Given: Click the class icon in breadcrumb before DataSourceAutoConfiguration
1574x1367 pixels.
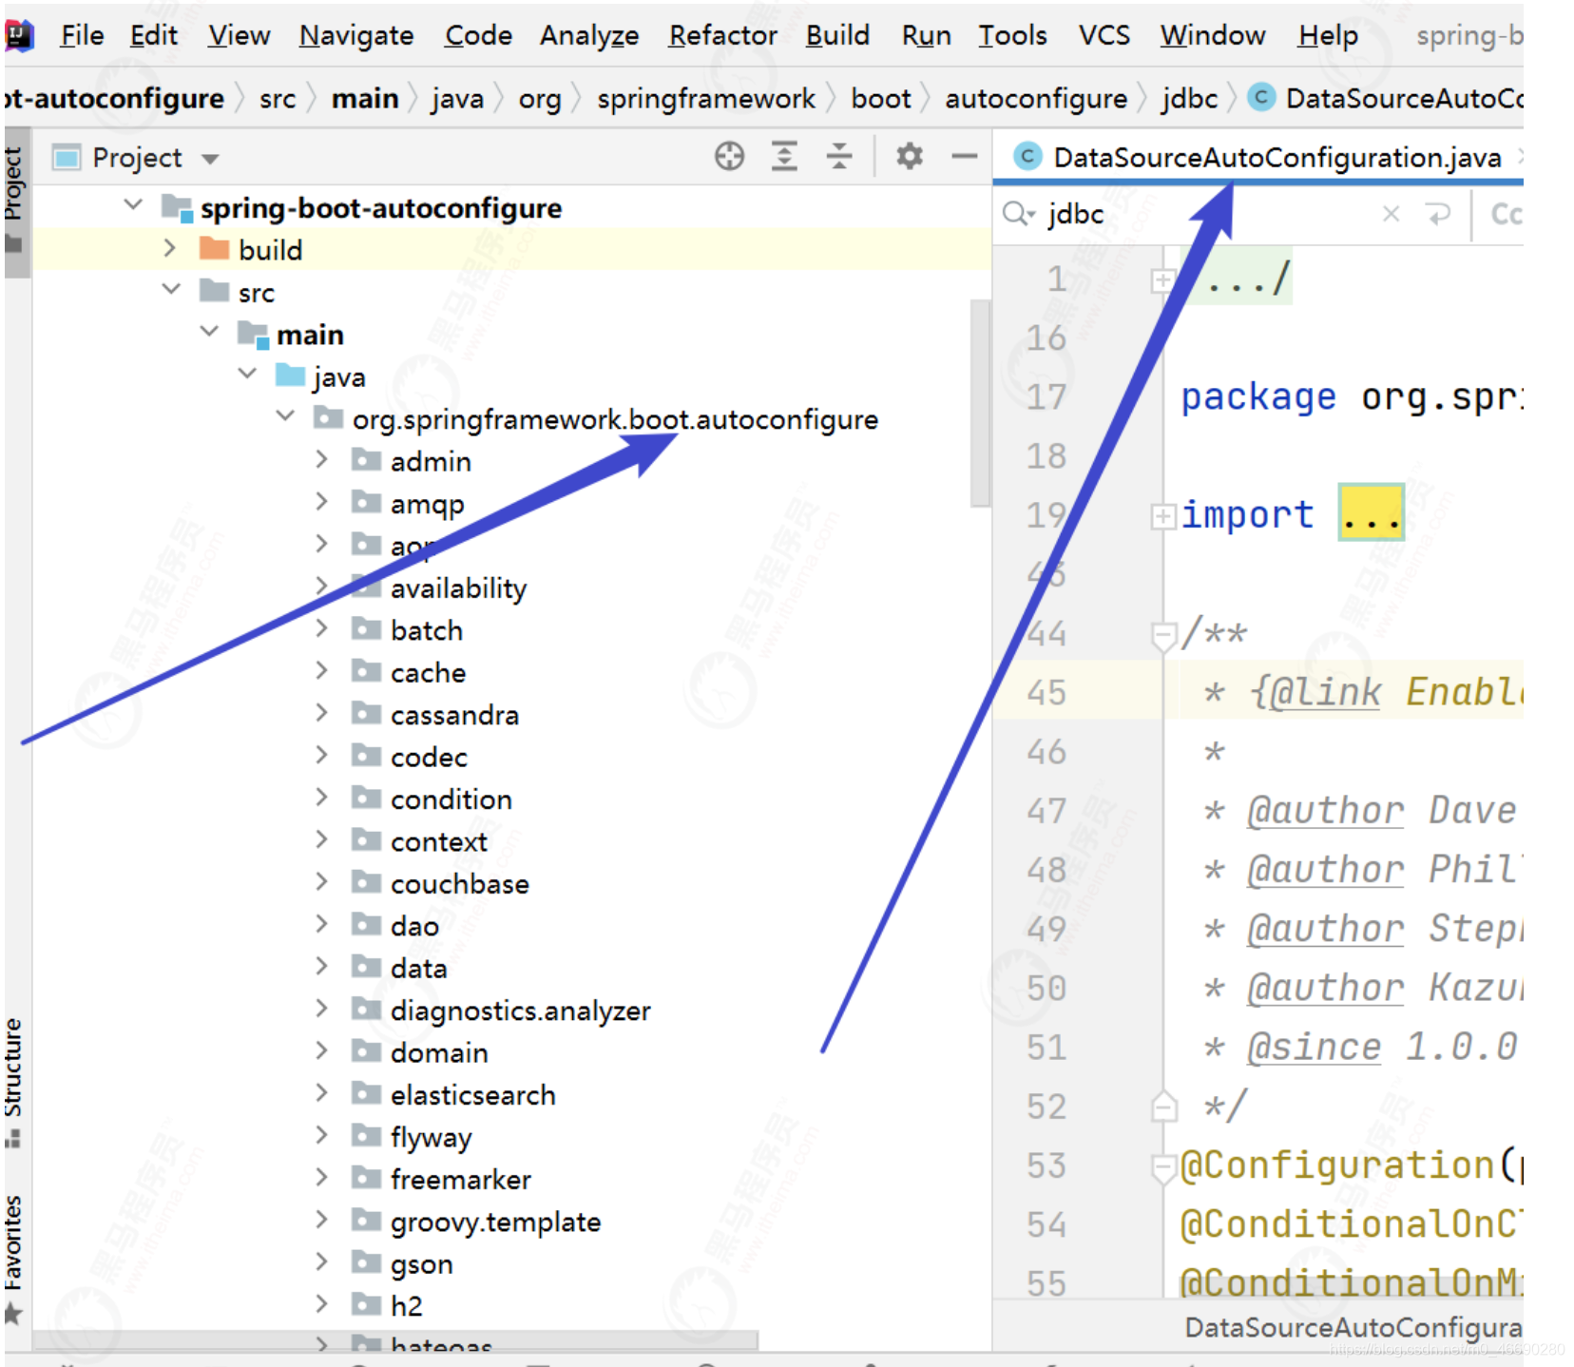Looking at the screenshot, I should click(x=1261, y=97).
